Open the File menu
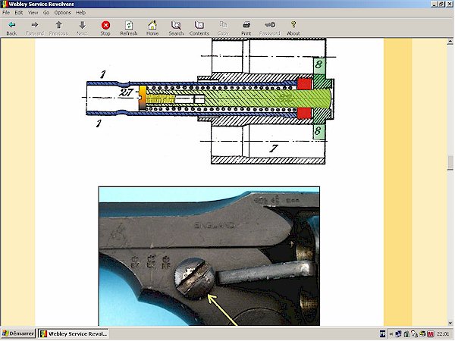Viewport: 455px width, 341px height. click(6, 12)
